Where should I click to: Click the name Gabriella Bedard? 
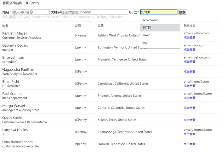pyautogui.click(x=15, y=45)
